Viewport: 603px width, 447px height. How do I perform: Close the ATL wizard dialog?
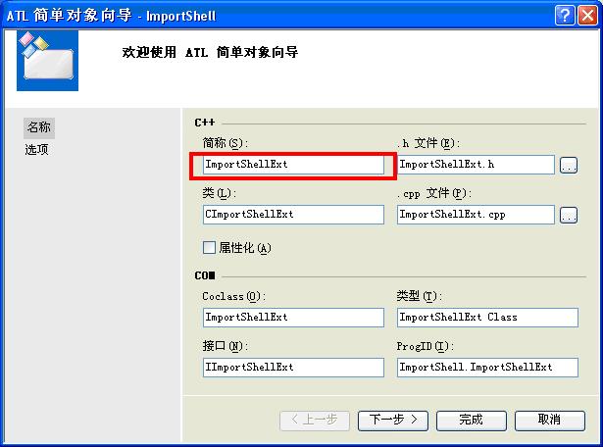587,16
